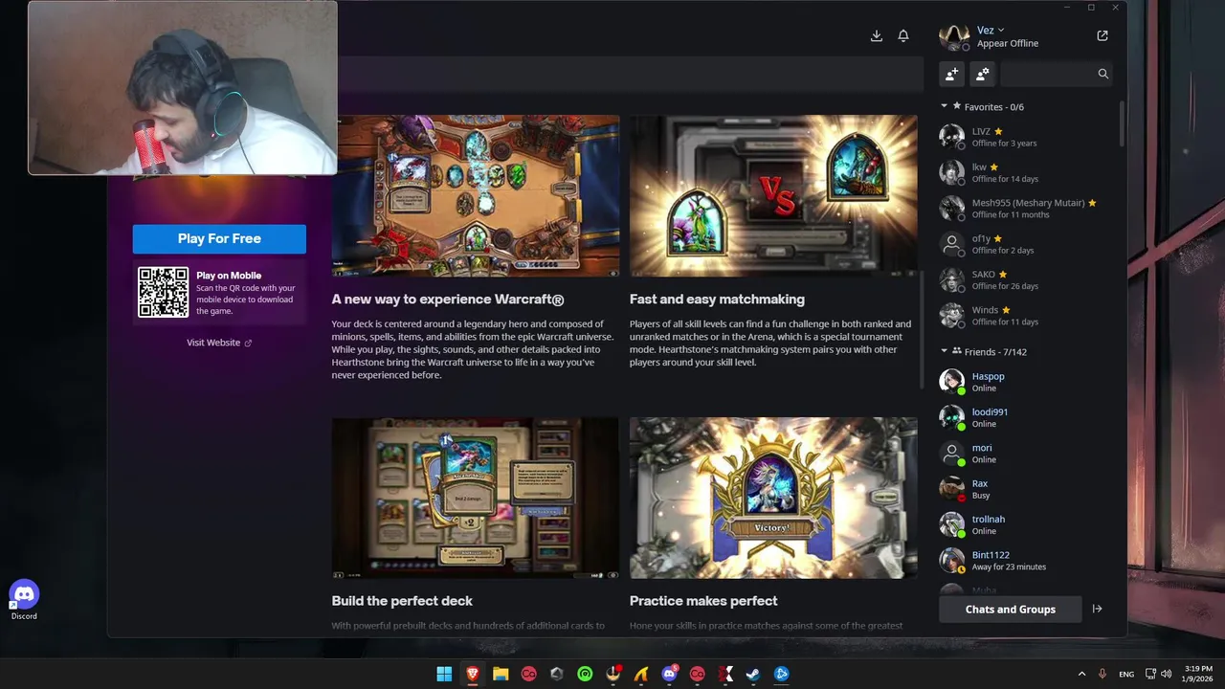The height and width of the screenshot is (689, 1225).
Task: Toggle the favorite star next to SAKO
Action: click(1003, 275)
